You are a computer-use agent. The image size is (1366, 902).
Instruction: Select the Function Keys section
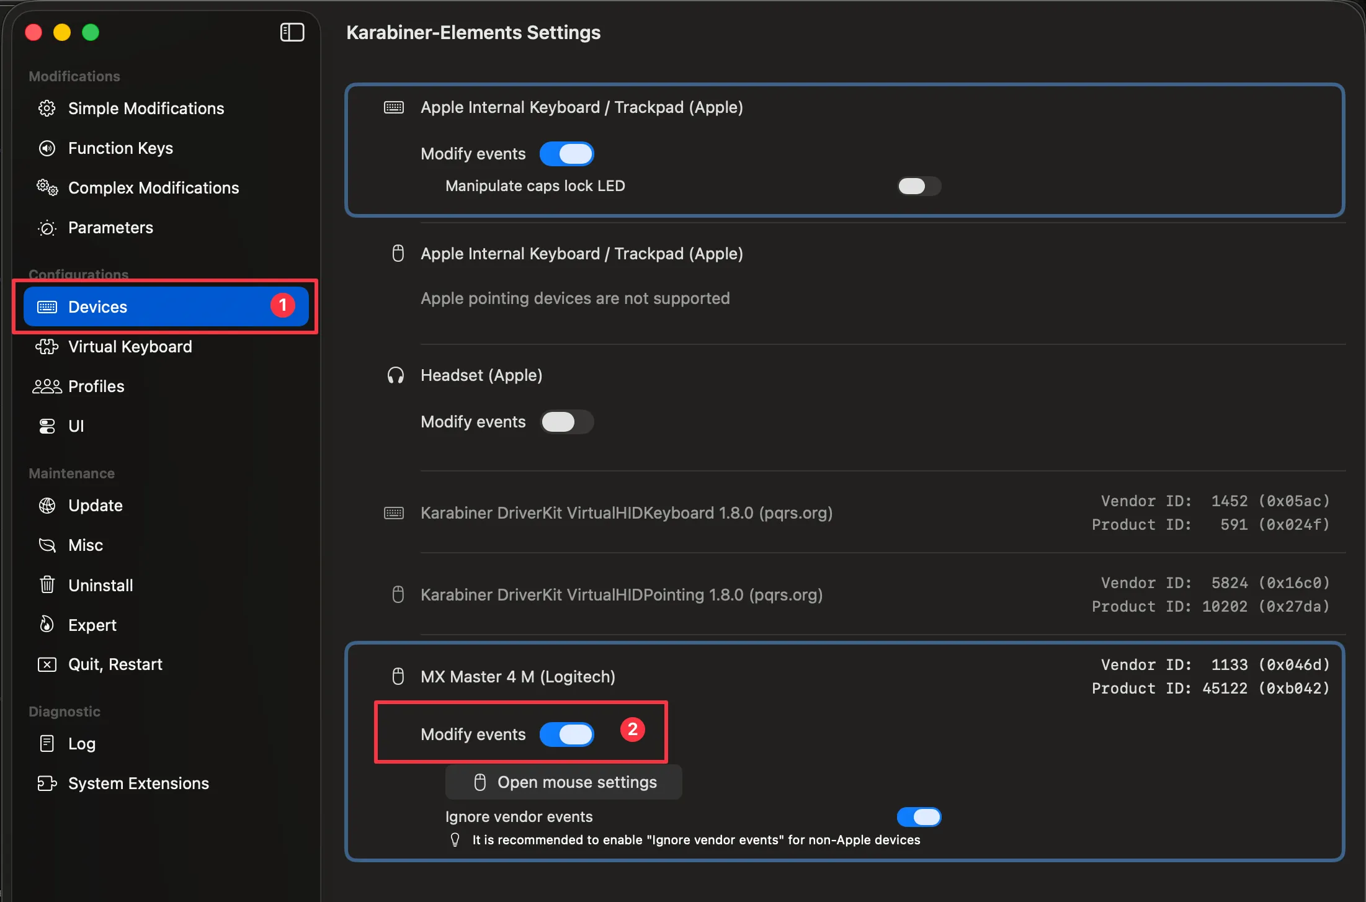(120, 148)
